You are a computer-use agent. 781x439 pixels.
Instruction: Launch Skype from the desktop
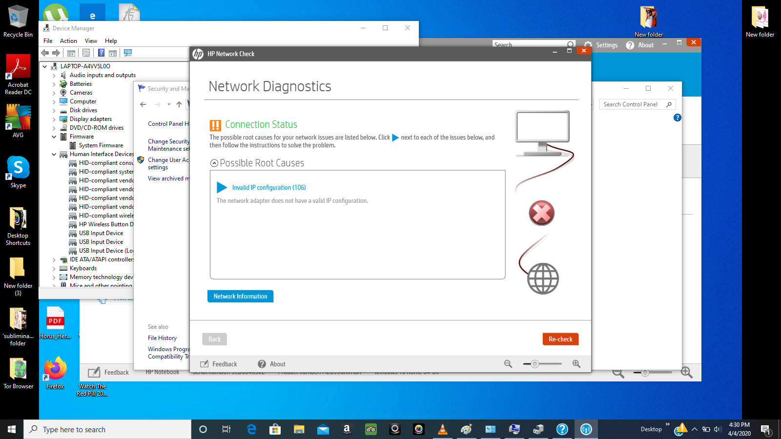click(x=18, y=172)
